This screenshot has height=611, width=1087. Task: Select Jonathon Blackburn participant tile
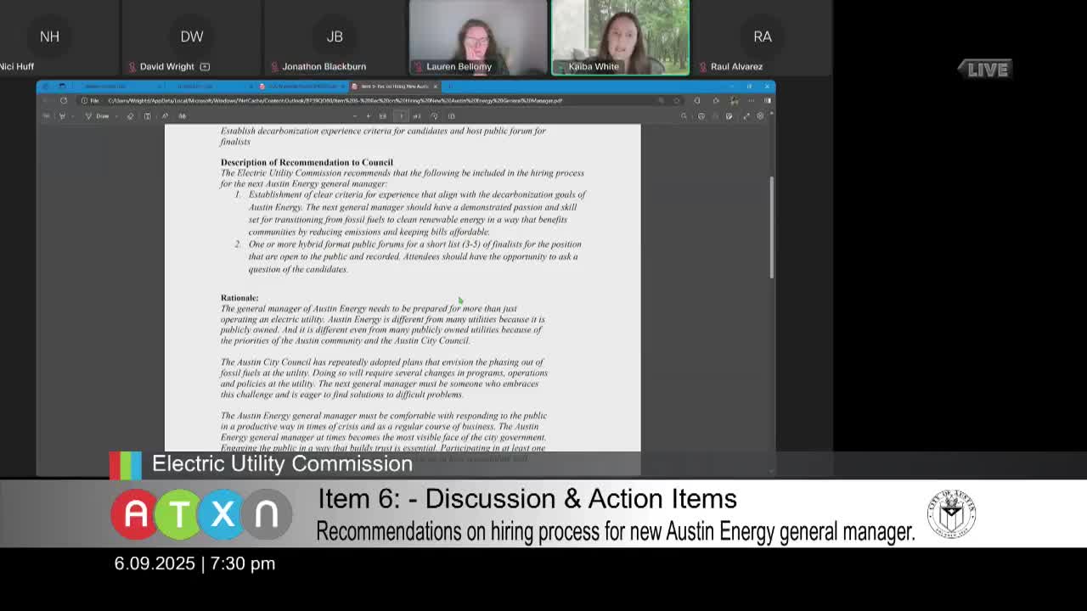pos(335,37)
